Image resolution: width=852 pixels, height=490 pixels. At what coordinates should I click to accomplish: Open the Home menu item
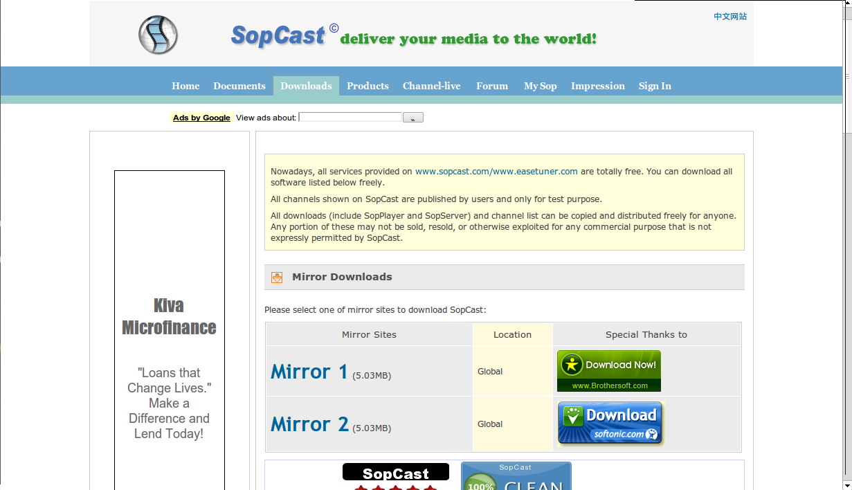point(185,86)
